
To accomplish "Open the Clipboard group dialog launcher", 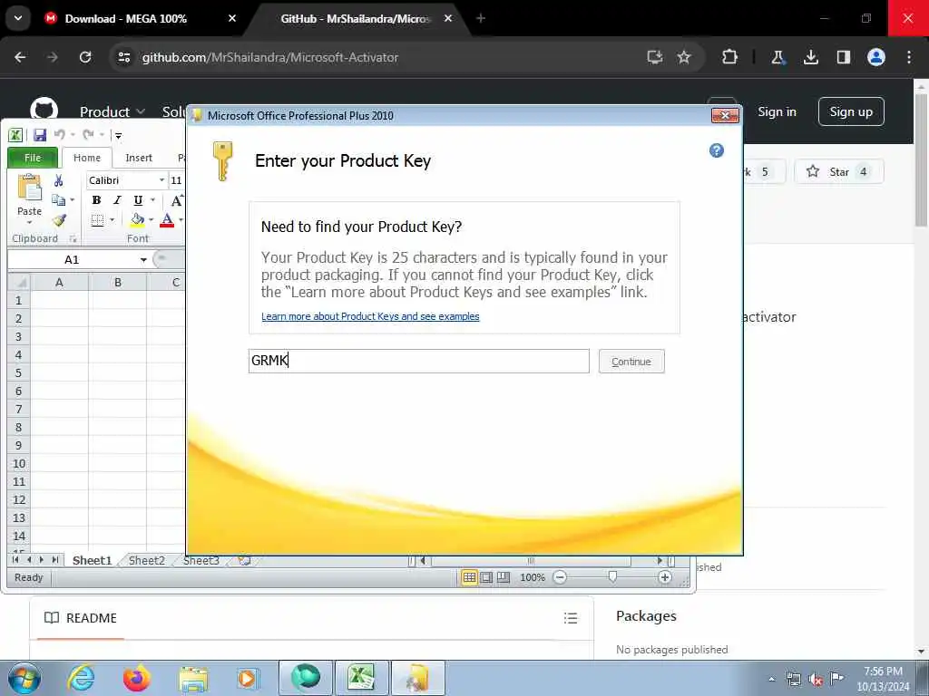I will click(x=73, y=238).
